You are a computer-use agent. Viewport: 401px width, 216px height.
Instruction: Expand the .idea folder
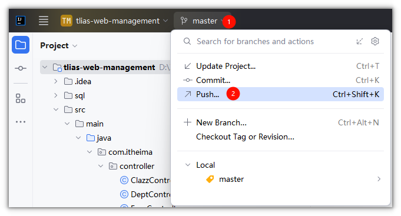pos(56,81)
